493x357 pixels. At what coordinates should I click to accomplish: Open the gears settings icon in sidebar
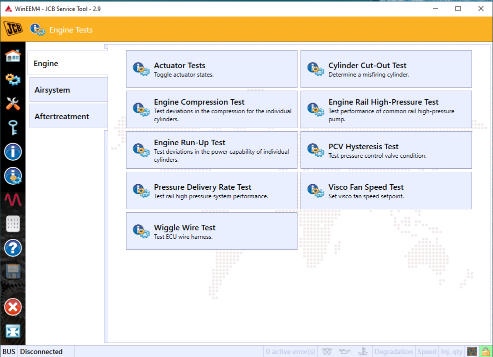click(x=13, y=79)
